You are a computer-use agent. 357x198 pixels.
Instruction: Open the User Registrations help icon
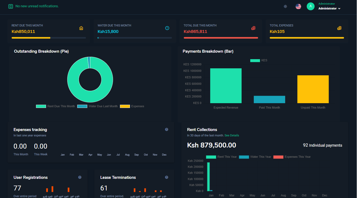click(80, 177)
